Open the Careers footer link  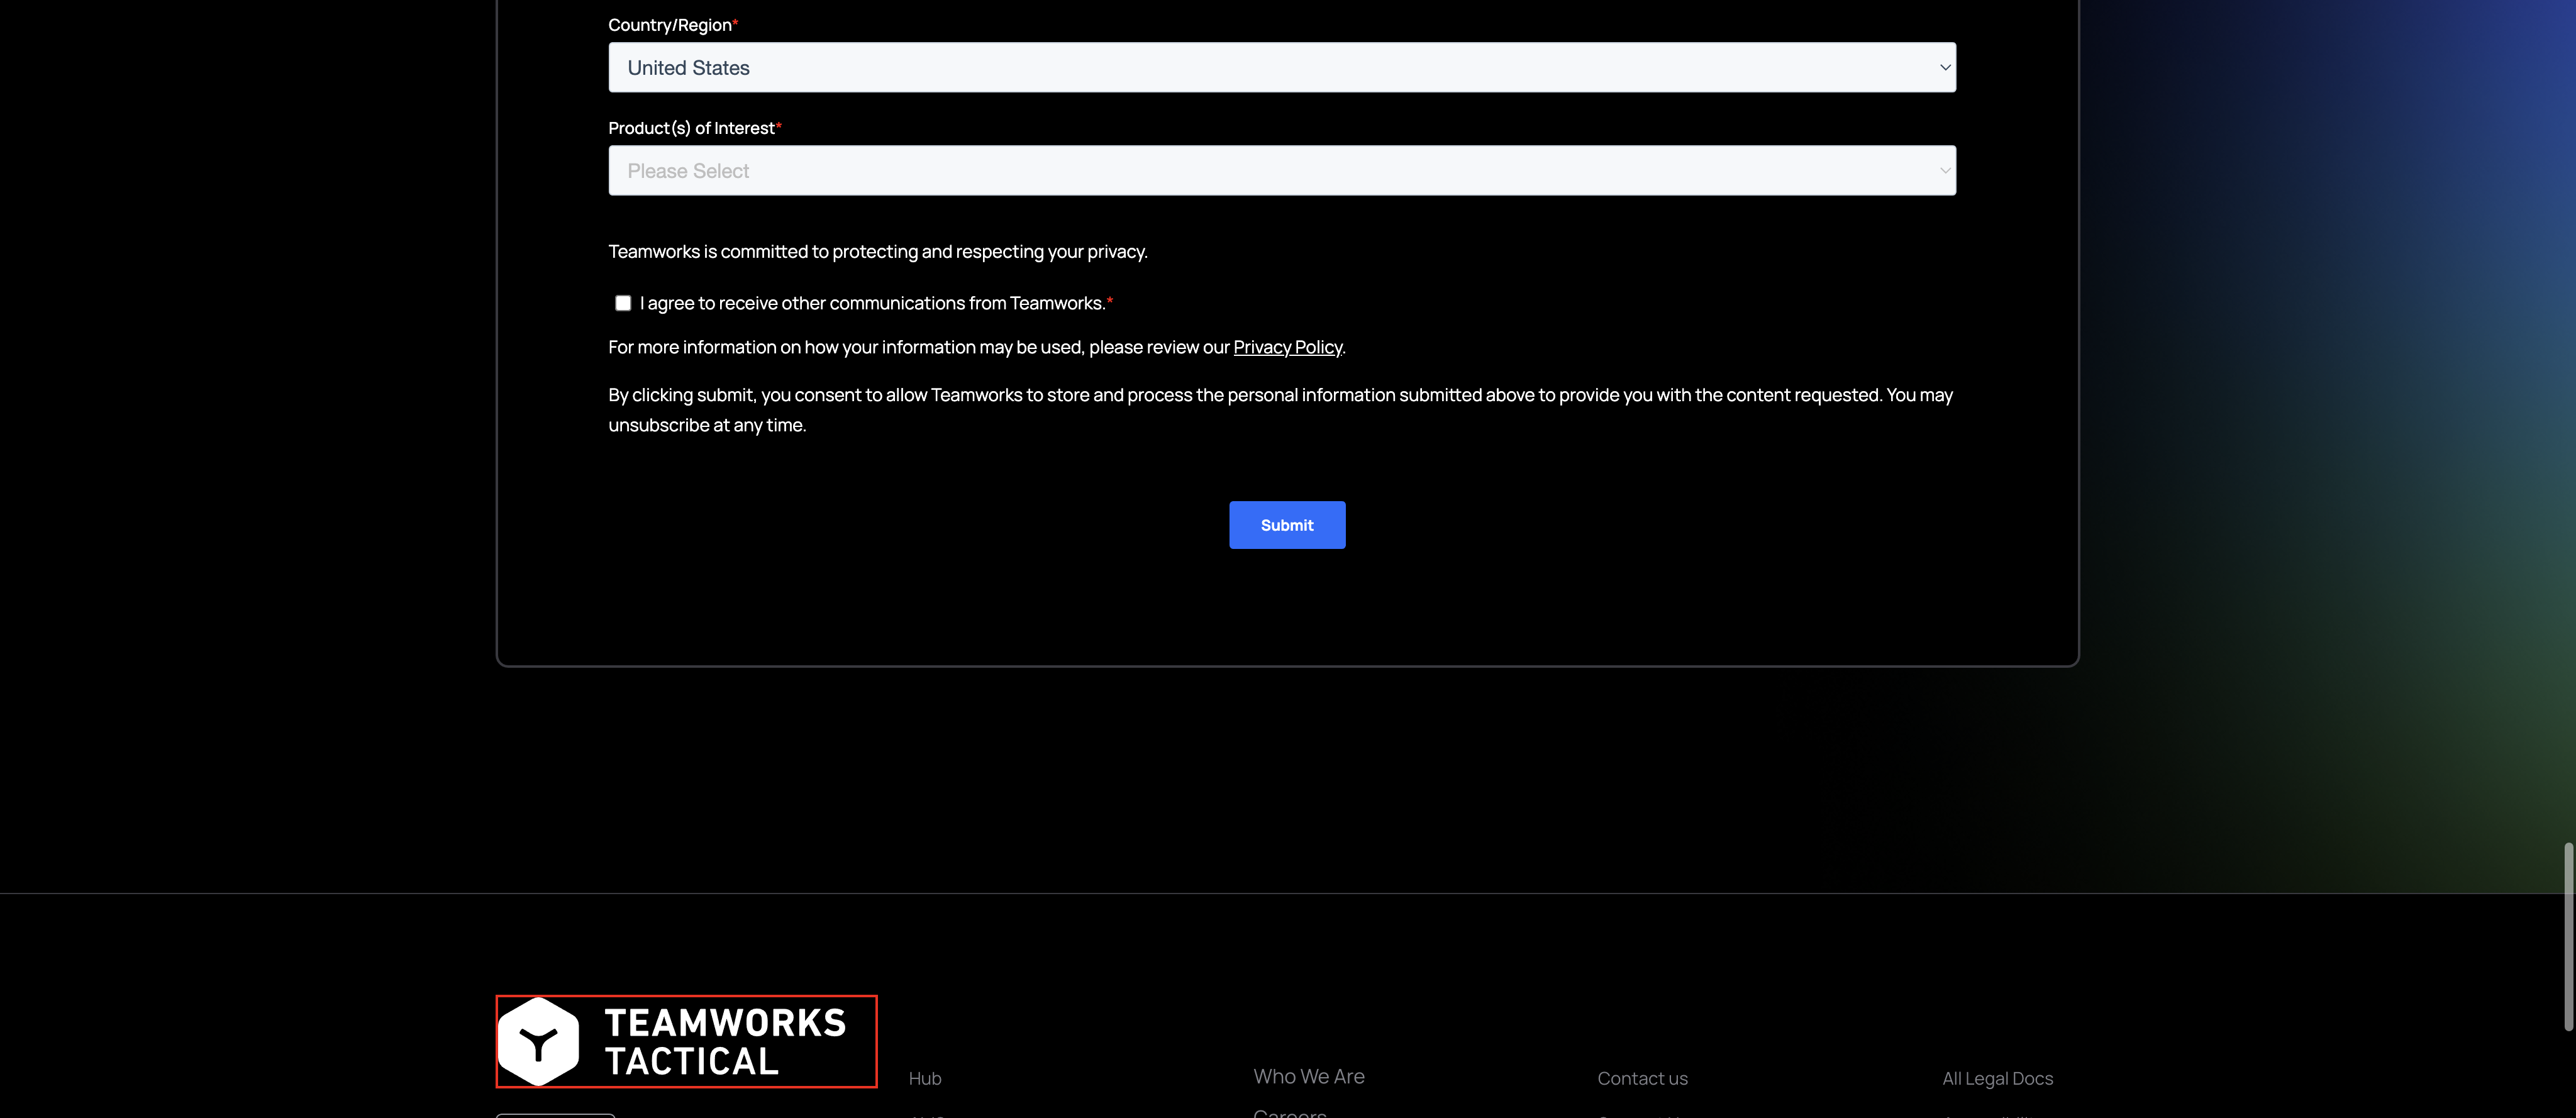click(1289, 1112)
